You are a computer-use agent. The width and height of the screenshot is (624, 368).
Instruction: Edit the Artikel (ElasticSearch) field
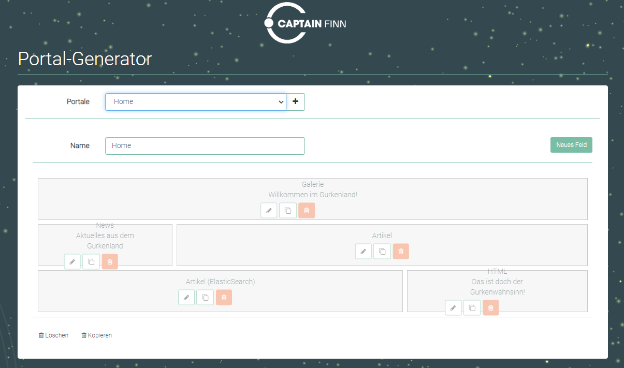pos(186,298)
